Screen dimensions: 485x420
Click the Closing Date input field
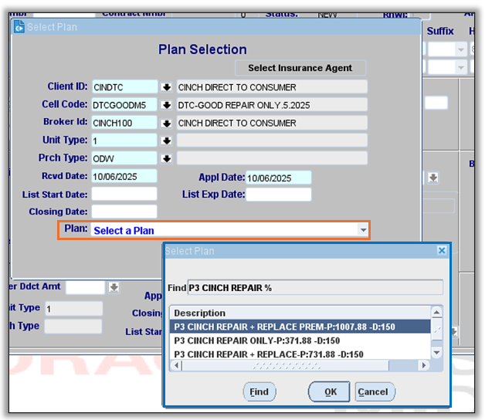click(124, 212)
